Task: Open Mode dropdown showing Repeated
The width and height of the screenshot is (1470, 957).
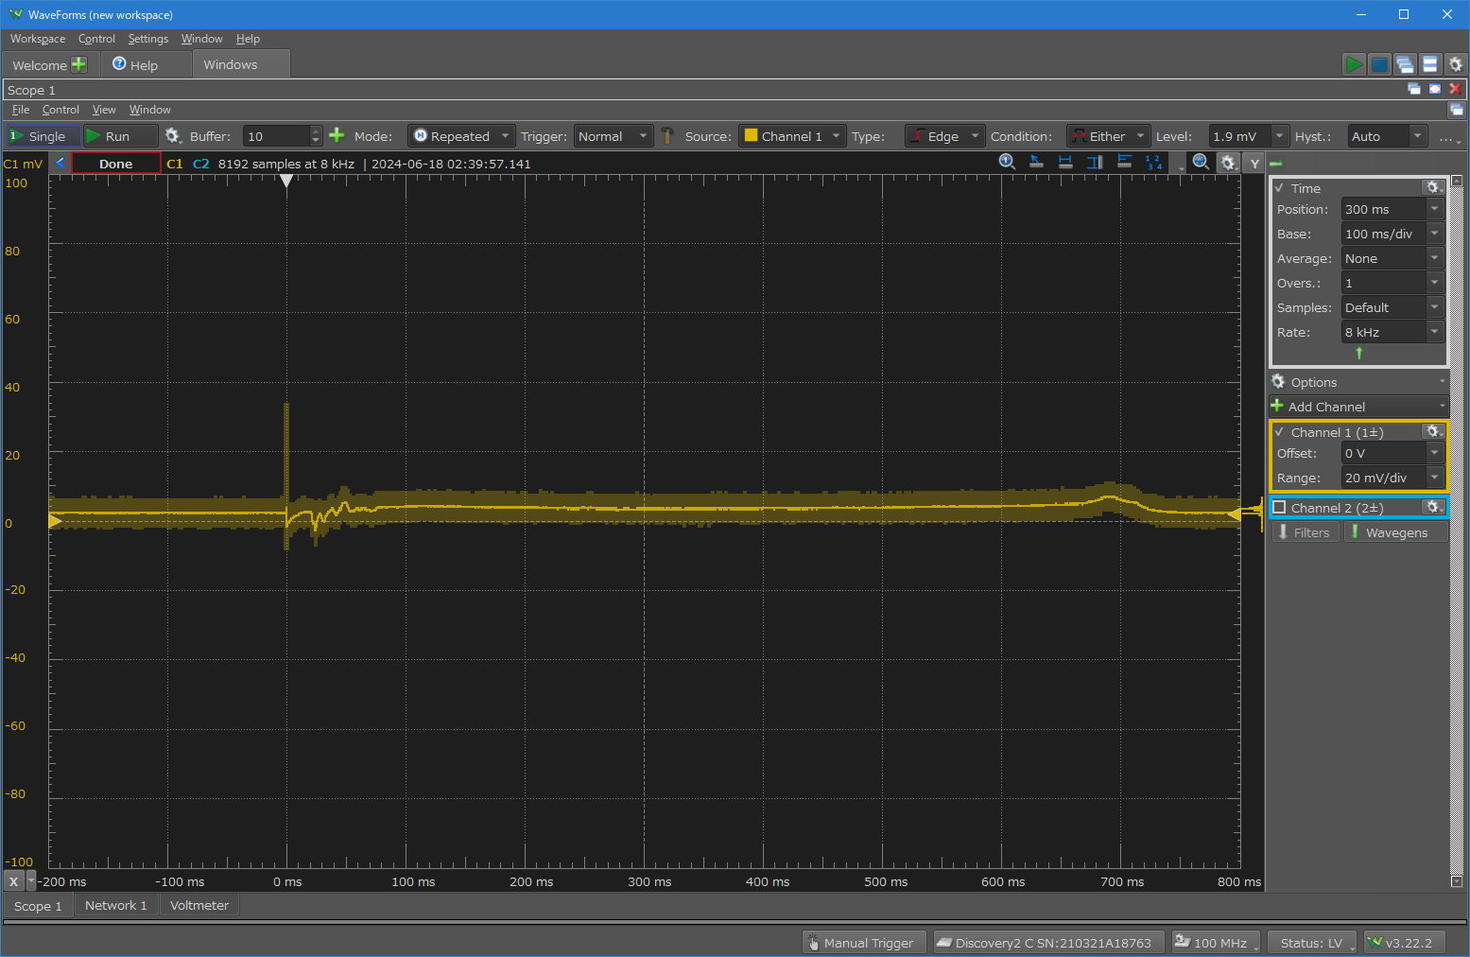Action: click(461, 136)
